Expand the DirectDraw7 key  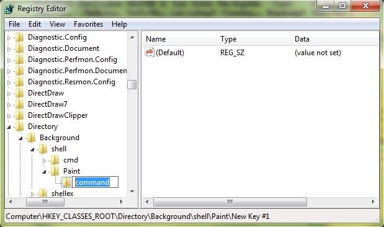coord(9,105)
